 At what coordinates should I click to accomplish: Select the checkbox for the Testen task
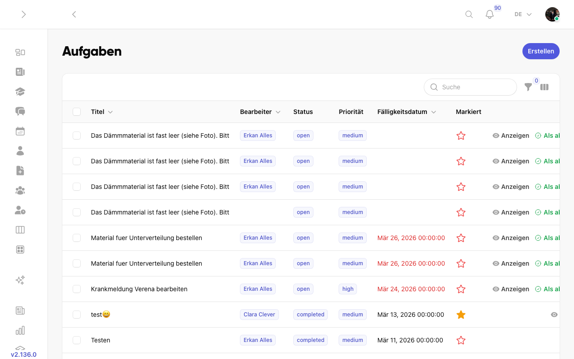(x=77, y=340)
